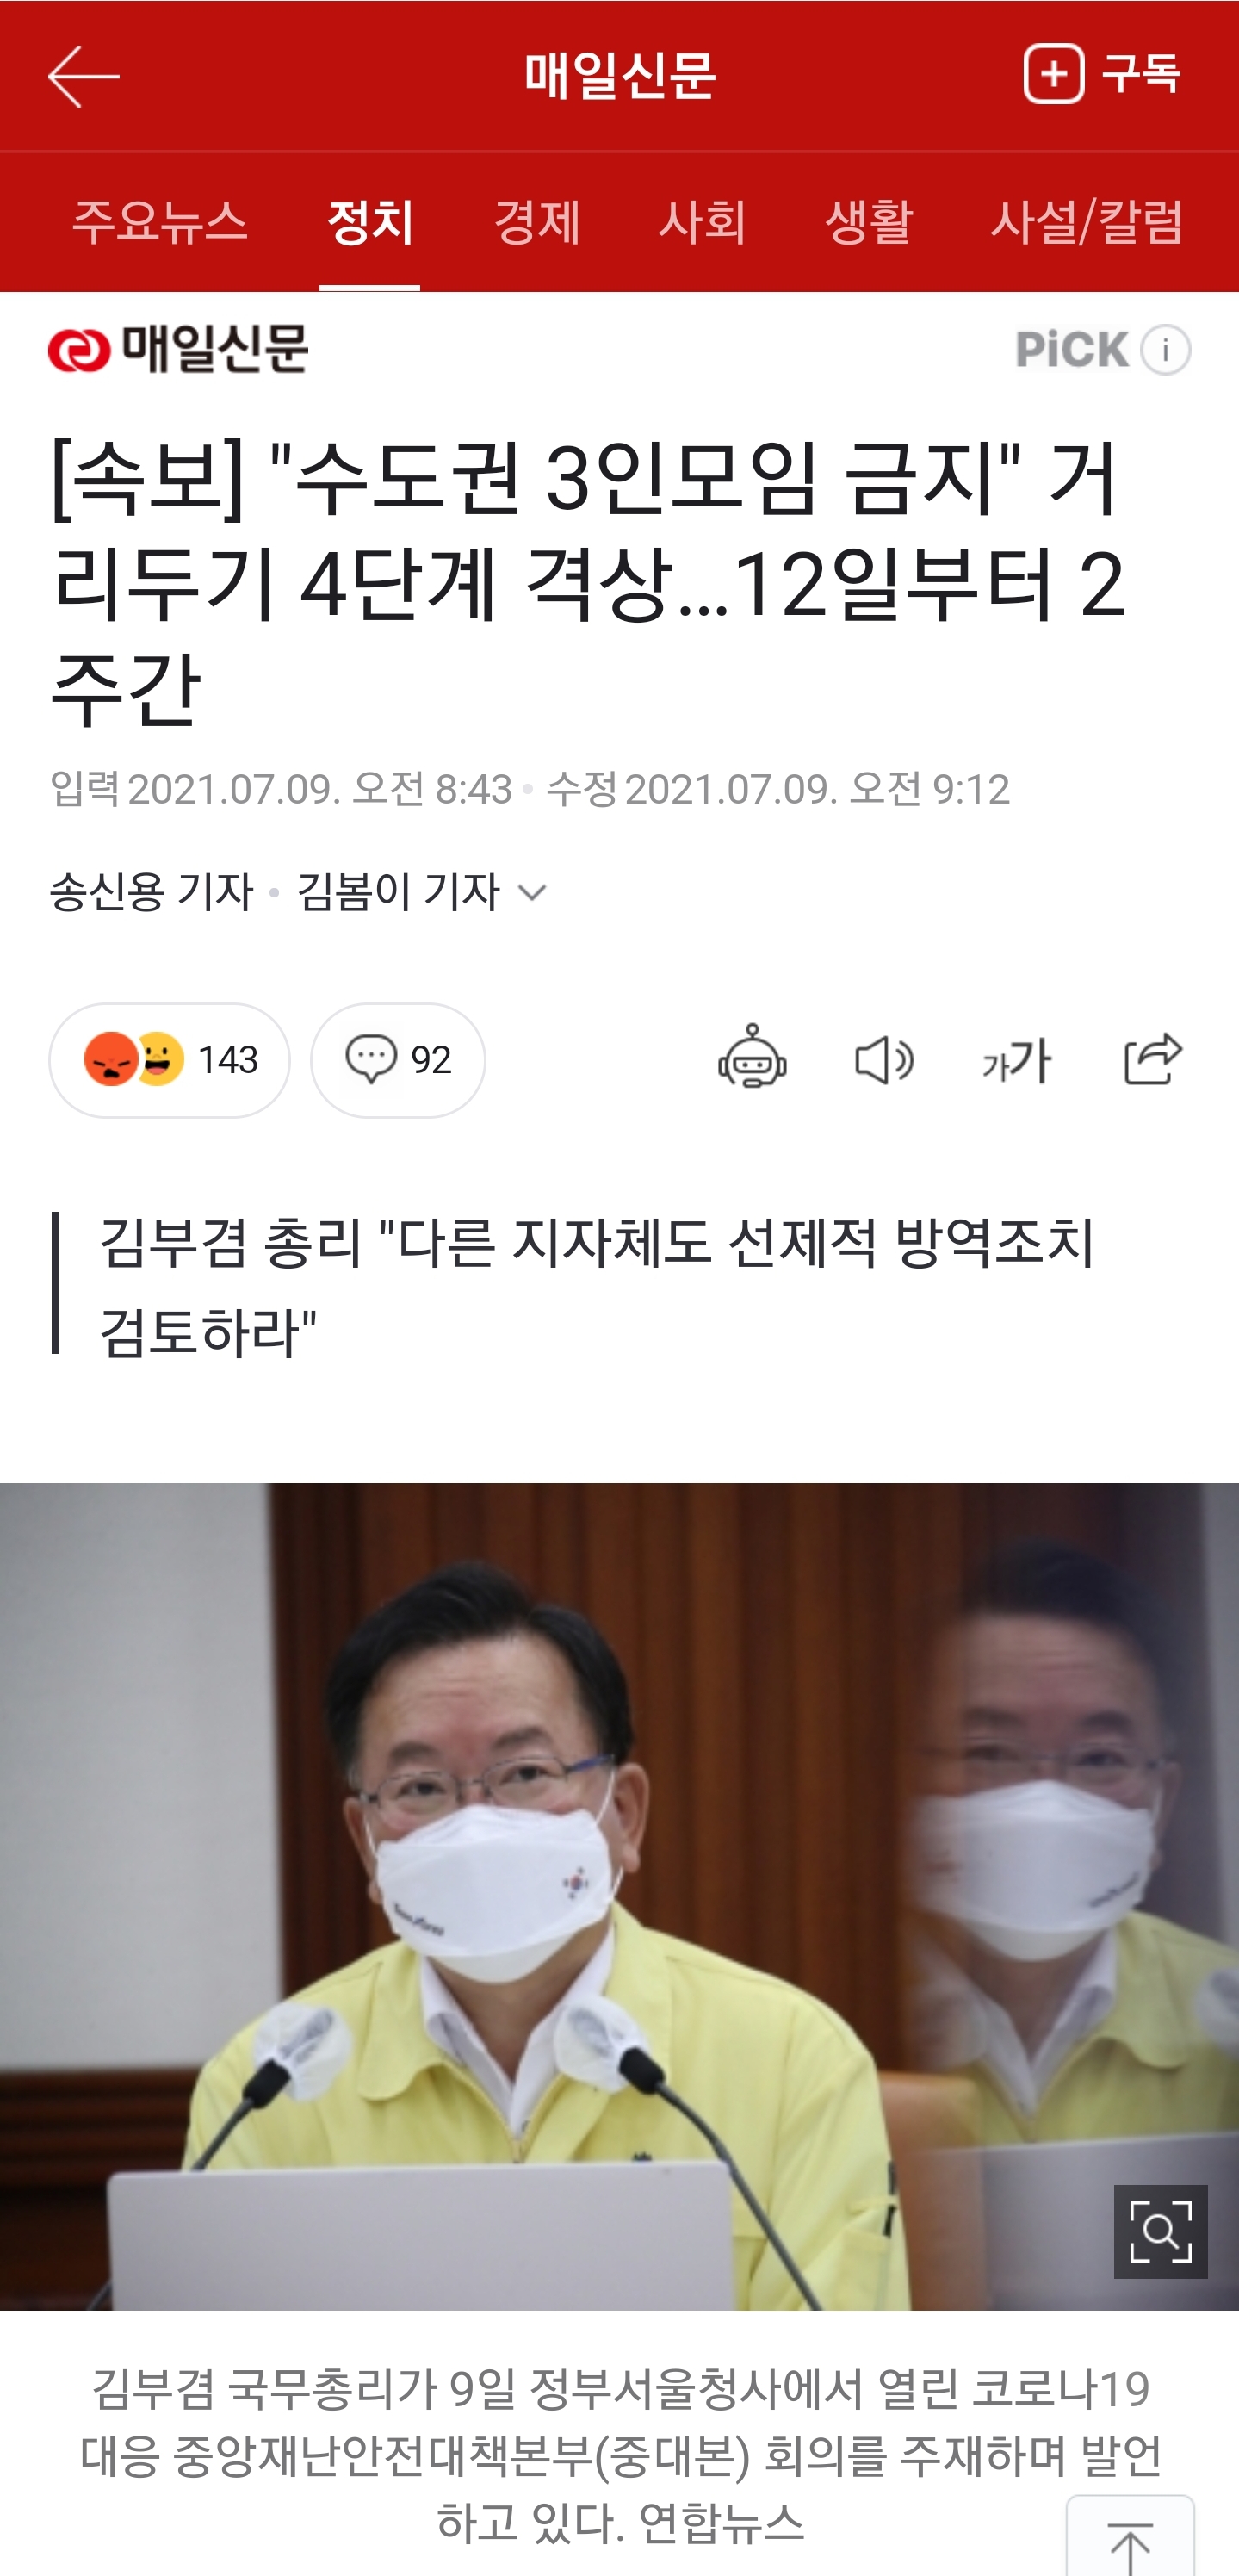Expand the reporter list chevron
The height and width of the screenshot is (2576, 1239).
(533, 891)
